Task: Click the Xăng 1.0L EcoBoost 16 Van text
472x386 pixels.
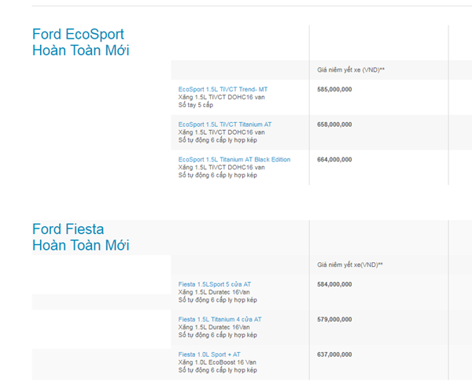Action: coord(217,362)
